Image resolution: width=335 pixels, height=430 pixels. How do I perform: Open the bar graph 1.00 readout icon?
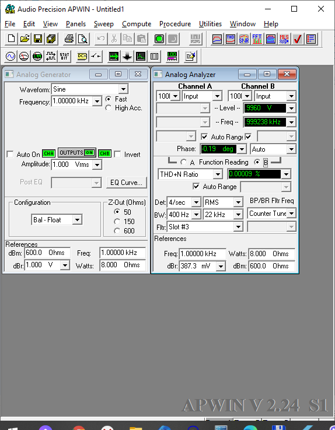[x=172, y=57]
